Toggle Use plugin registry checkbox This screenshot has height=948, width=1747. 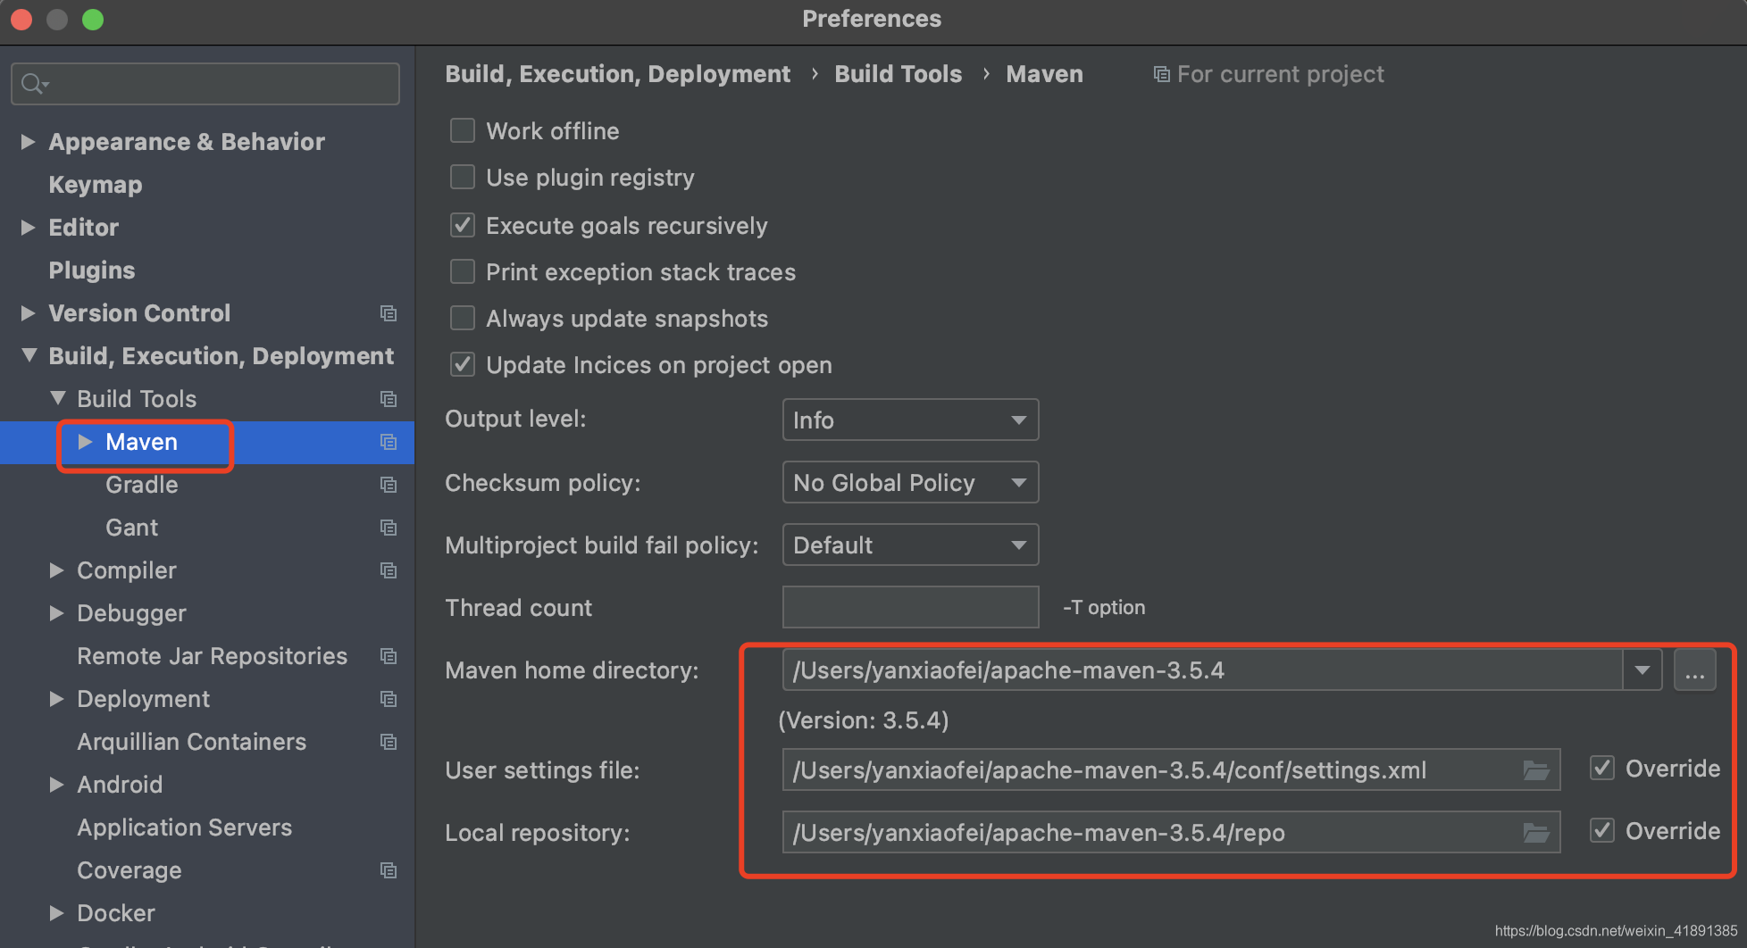coord(463,178)
